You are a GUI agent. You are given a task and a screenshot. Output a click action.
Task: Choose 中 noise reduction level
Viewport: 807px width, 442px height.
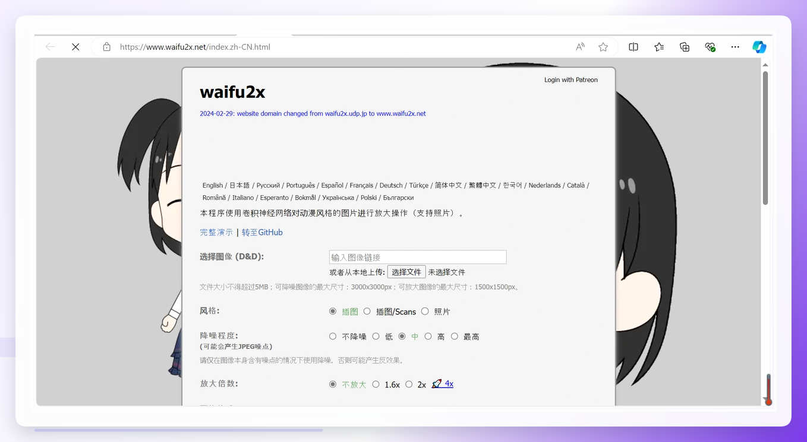402,336
